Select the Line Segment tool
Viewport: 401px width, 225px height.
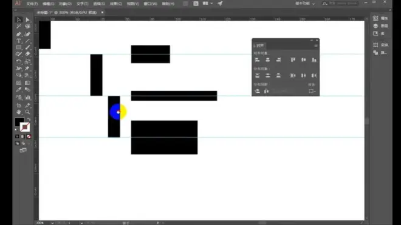27,41
